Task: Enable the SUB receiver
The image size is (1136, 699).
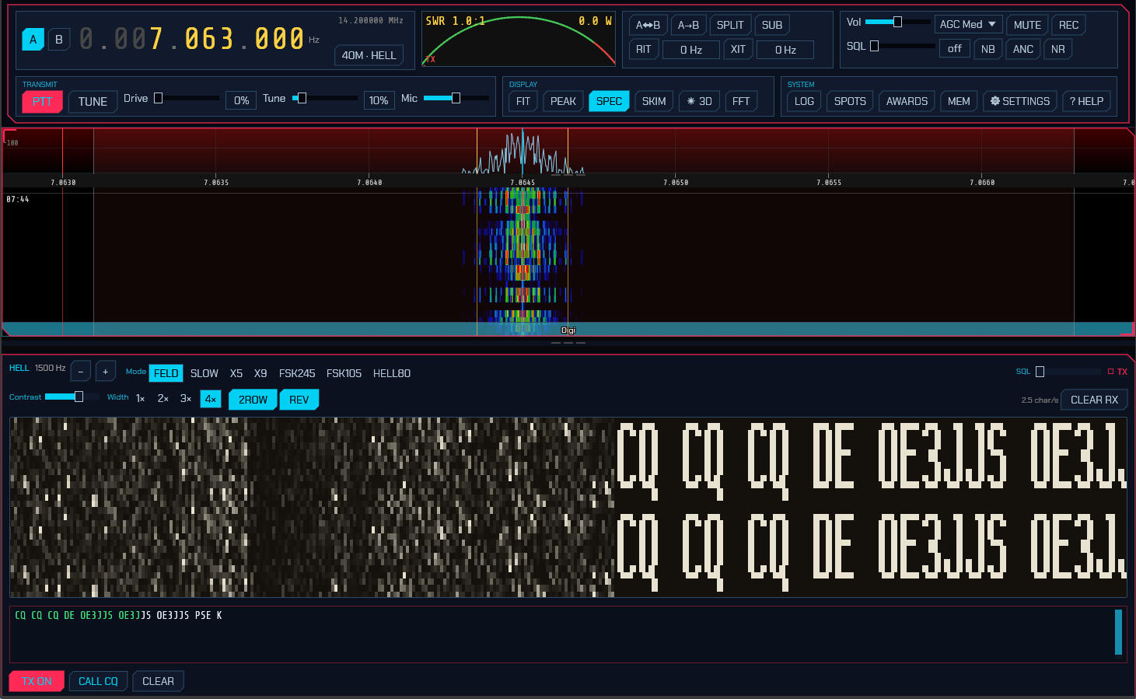Action: (x=772, y=25)
